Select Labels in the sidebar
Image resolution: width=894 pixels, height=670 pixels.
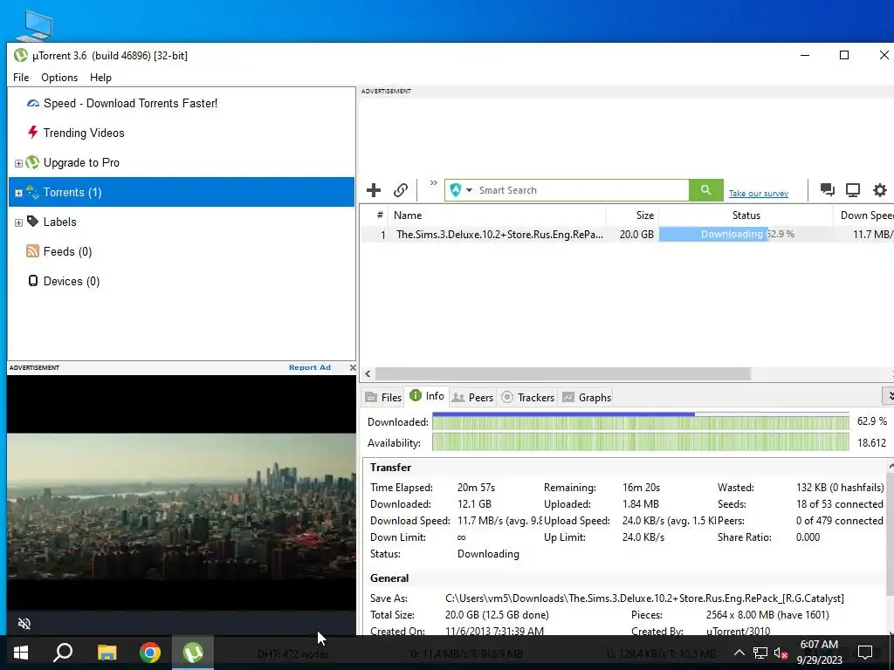click(x=60, y=222)
